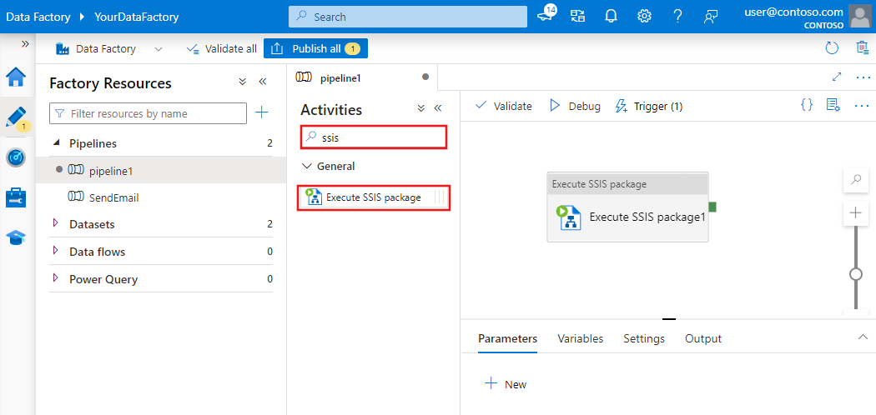Click the refresh icon in toolbar
This screenshot has height=415, width=876.
831,49
